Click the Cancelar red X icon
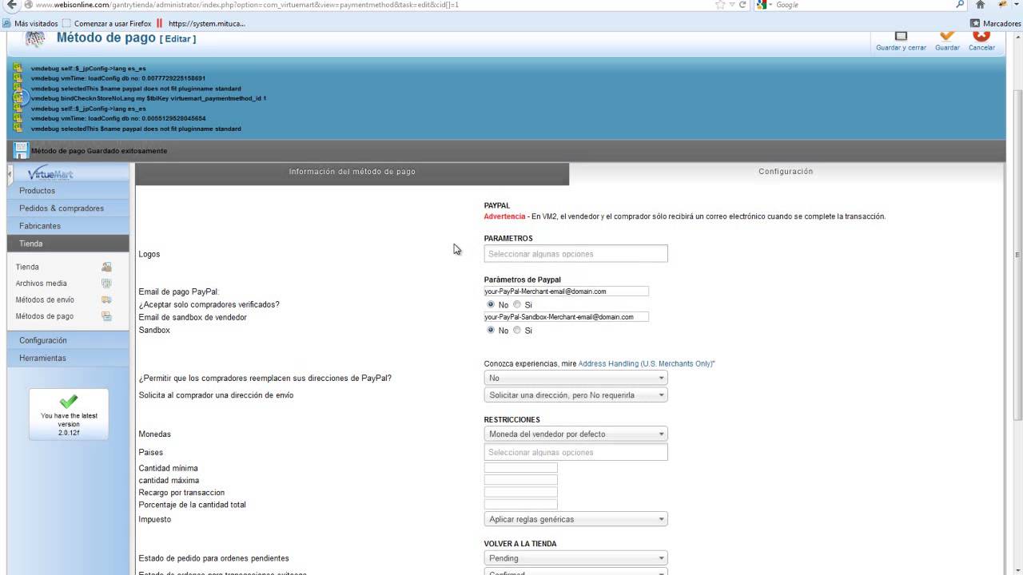The width and height of the screenshot is (1023, 575). pyautogui.click(x=981, y=36)
